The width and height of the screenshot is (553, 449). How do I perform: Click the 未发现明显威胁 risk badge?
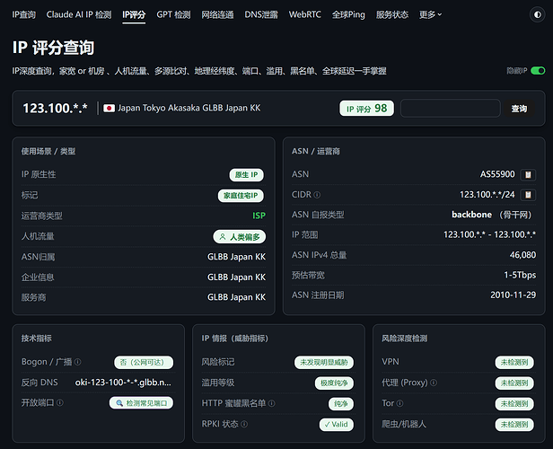pyautogui.click(x=324, y=362)
